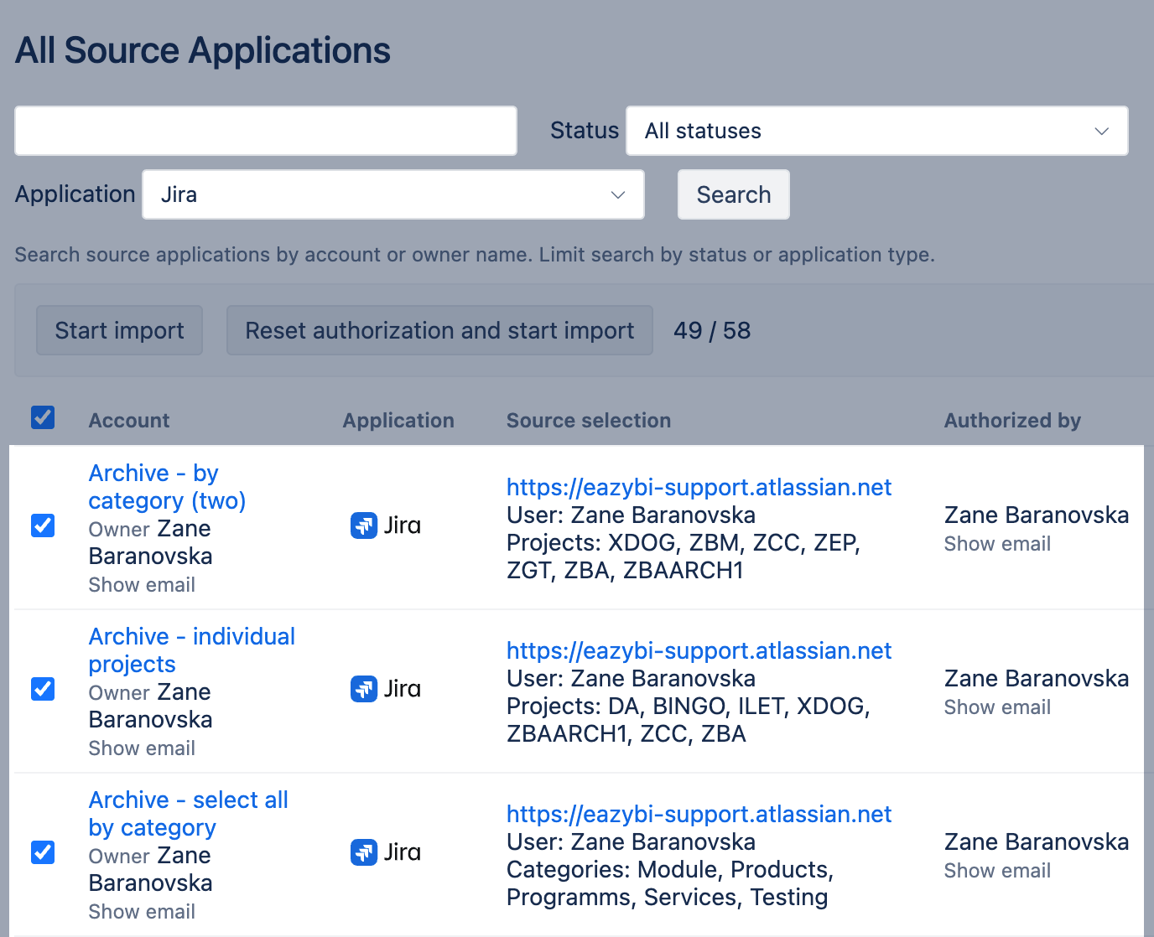Image resolution: width=1154 pixels, height=937 pixels.
Task: Click Jira icon in Archive by category row
Action: (363, 525)
